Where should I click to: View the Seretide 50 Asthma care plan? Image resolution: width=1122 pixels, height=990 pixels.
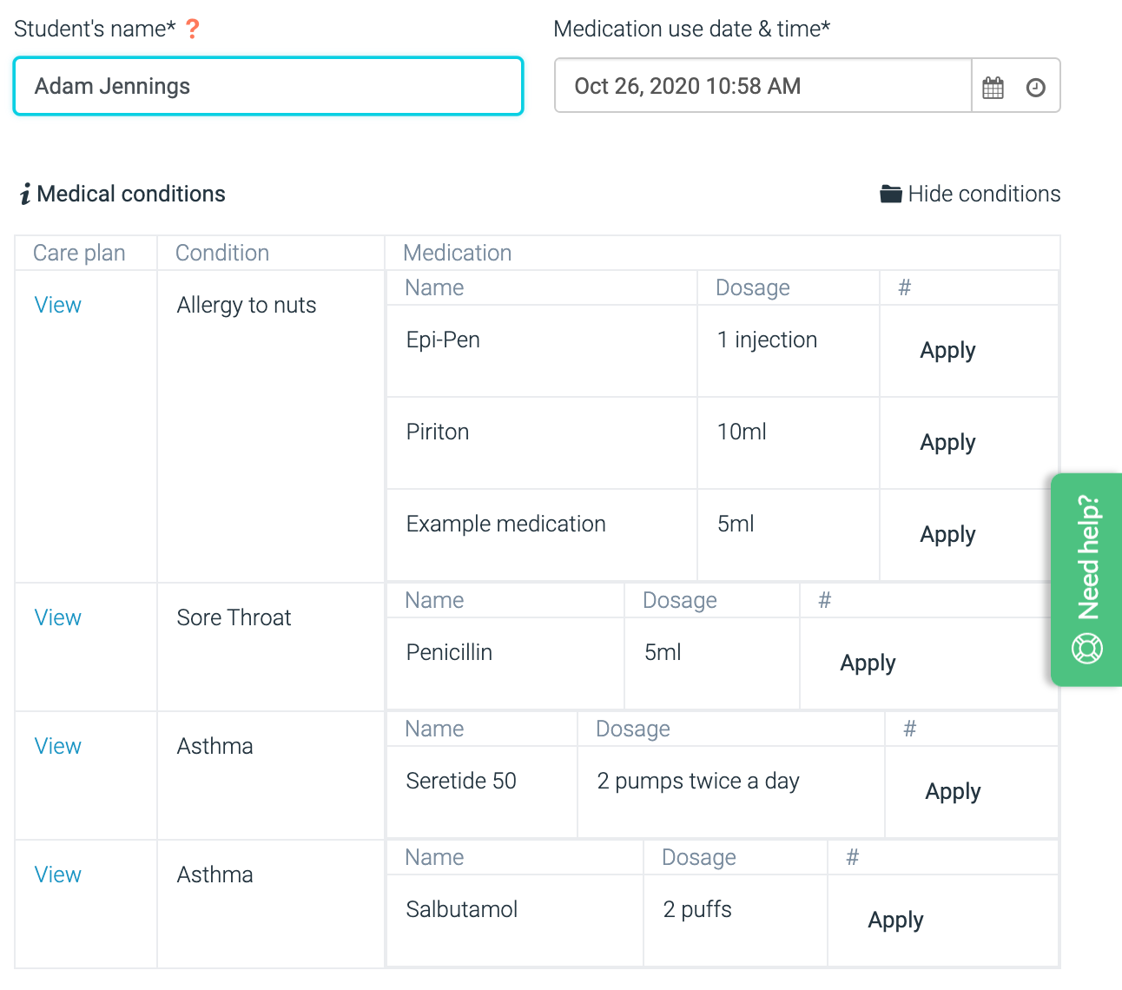[x=57, y=746]
